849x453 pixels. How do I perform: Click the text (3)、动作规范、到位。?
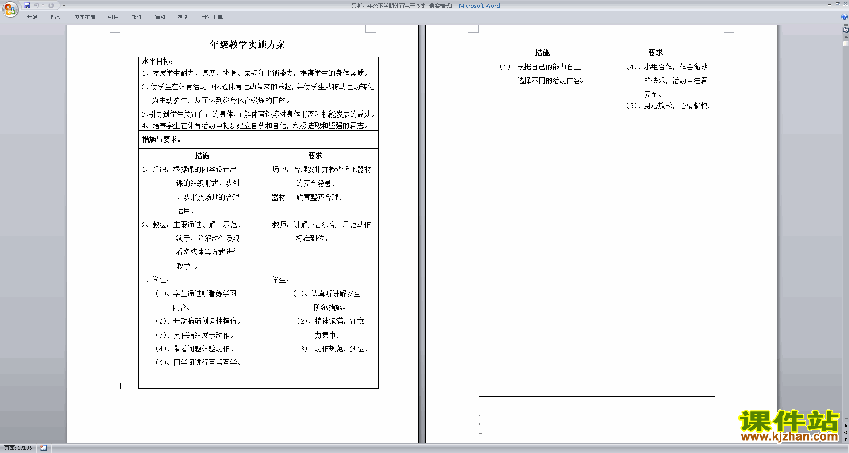[332, 349]
